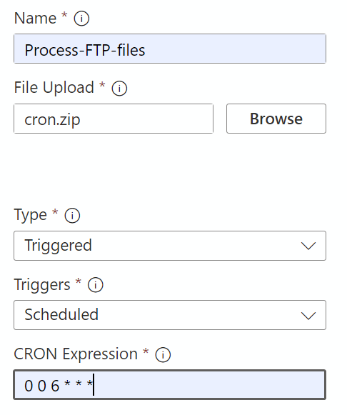Open the CRON Expression info icon
Viewport: 347px width, 415px height.
[x=163, y=355]
